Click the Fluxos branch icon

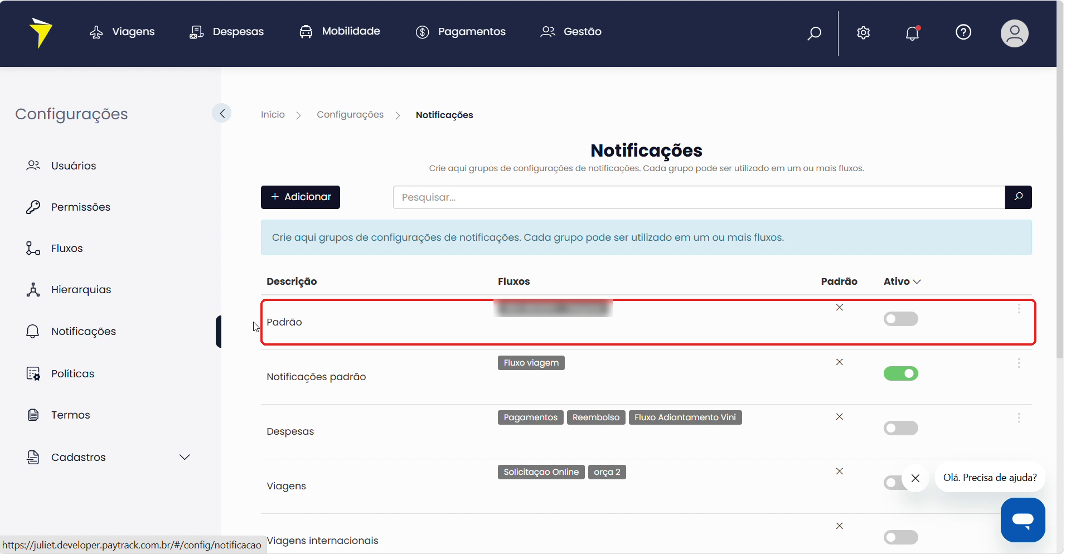tap(33, 248)
